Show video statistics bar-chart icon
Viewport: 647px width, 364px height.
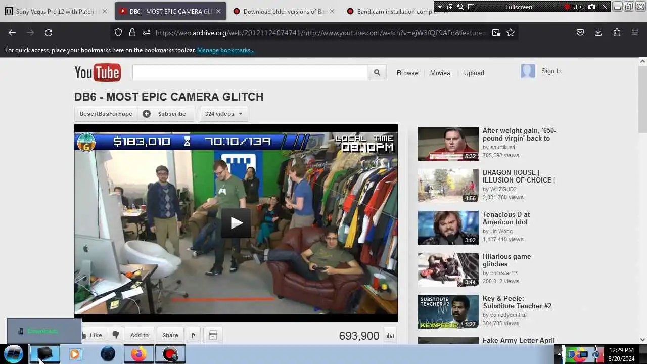click(x=390, y=335)
